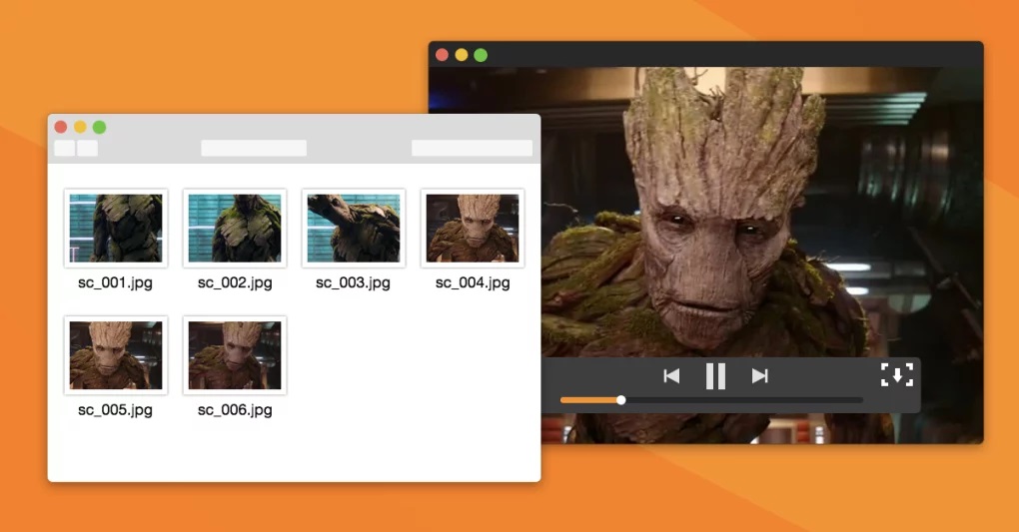Choose the sc_004.jpg thumbnail
Image resolution: width=1019 pixels, height=532 pixels.
tap(473, 228)
